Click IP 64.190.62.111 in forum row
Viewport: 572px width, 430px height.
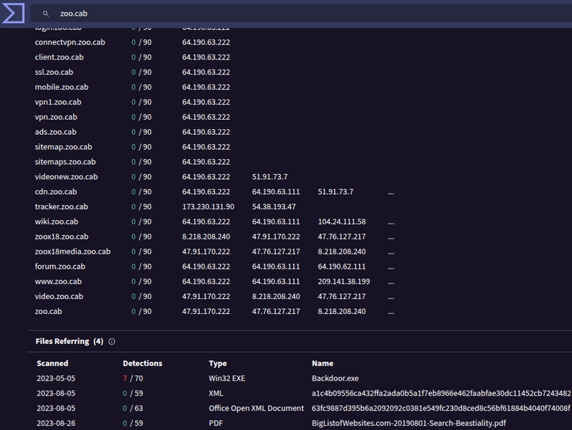(x=341, y=267)
